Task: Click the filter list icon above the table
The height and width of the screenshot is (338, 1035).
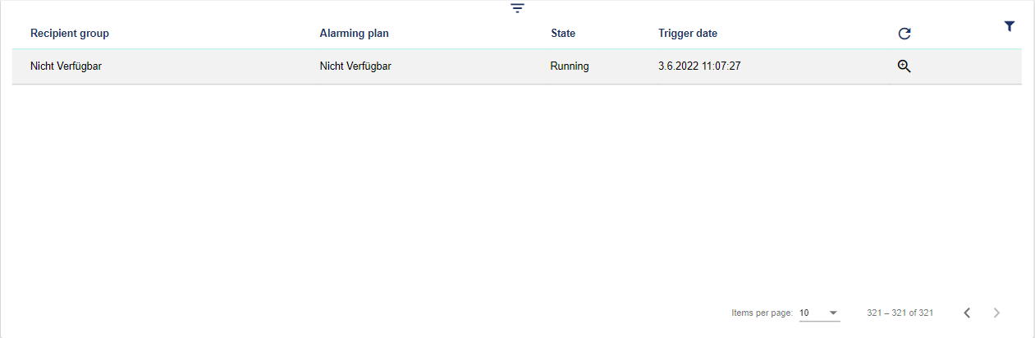Action: click(517, 9)
